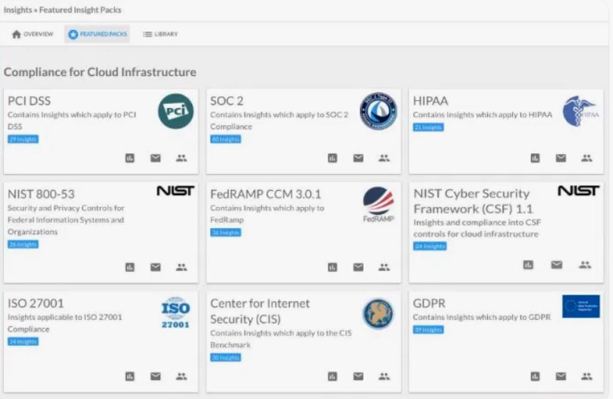
Task: Click the people icon on PCI DSS card
Action: (181, 158)
